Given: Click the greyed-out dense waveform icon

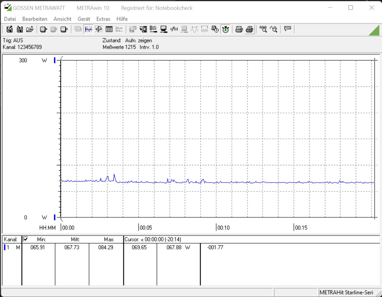Looking at the screenshot, I should click(x=205, y=29).
